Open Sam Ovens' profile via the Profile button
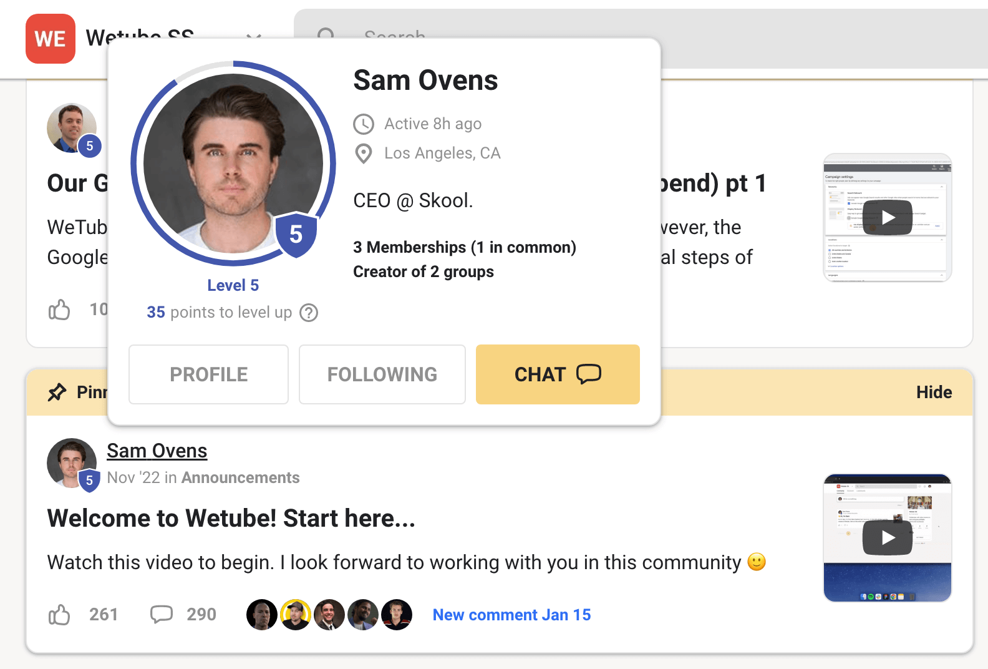Viewport: 988px width, 669px height. click(208, 374)
